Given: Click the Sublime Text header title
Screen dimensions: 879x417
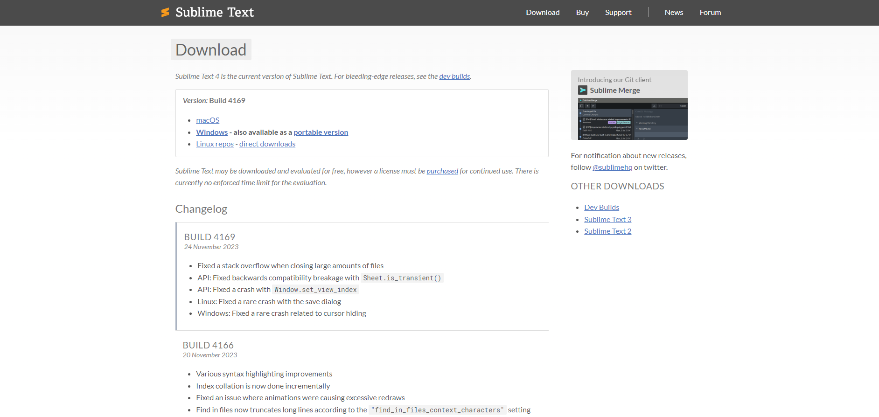Looking at the screenshot, I should pos(215,13).
